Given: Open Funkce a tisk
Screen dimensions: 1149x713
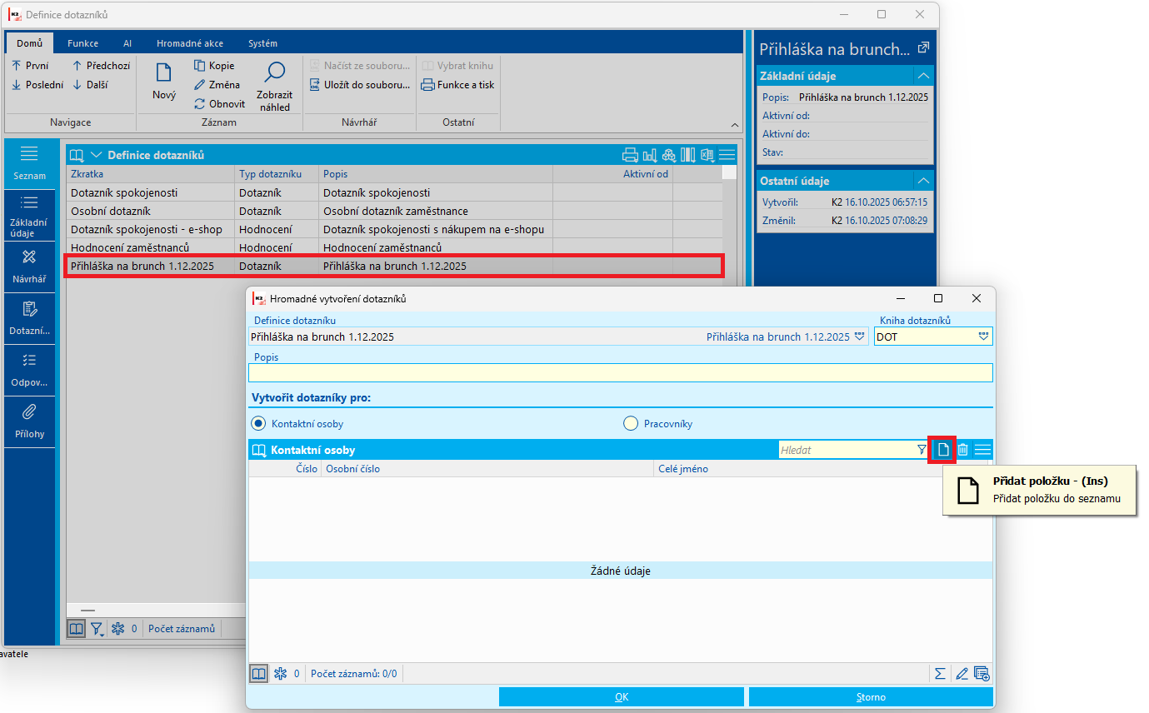Looking at the screenshot, I should pos(458,85).
